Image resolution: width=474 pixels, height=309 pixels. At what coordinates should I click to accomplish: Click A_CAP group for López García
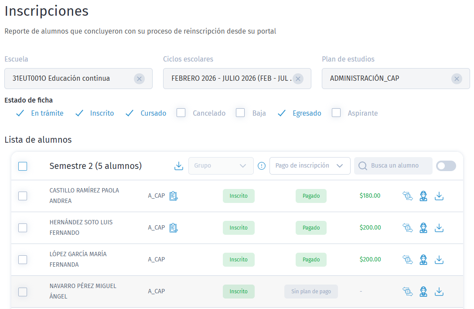click(x=156, y=259)
